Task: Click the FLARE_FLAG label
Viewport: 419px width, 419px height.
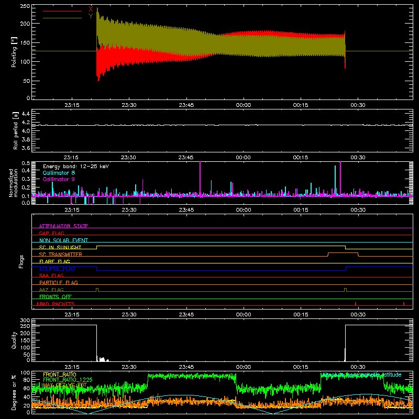Action: [x=54, y=261]
